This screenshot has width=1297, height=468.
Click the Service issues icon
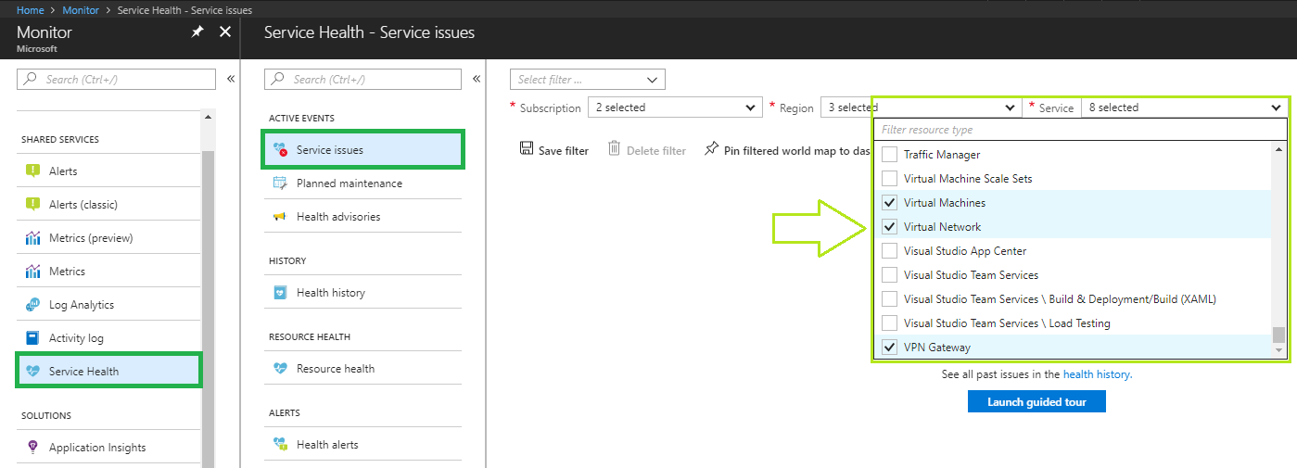tap(280, 150)
